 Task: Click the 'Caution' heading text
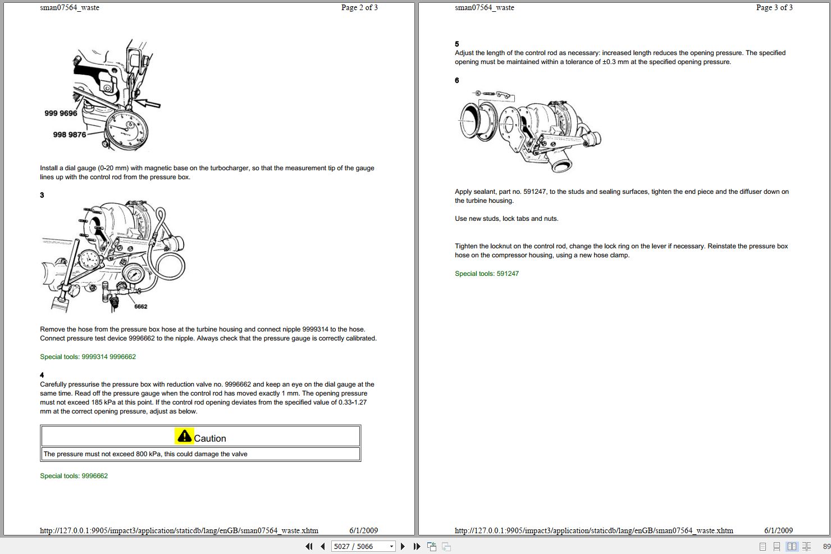point(210,438)
